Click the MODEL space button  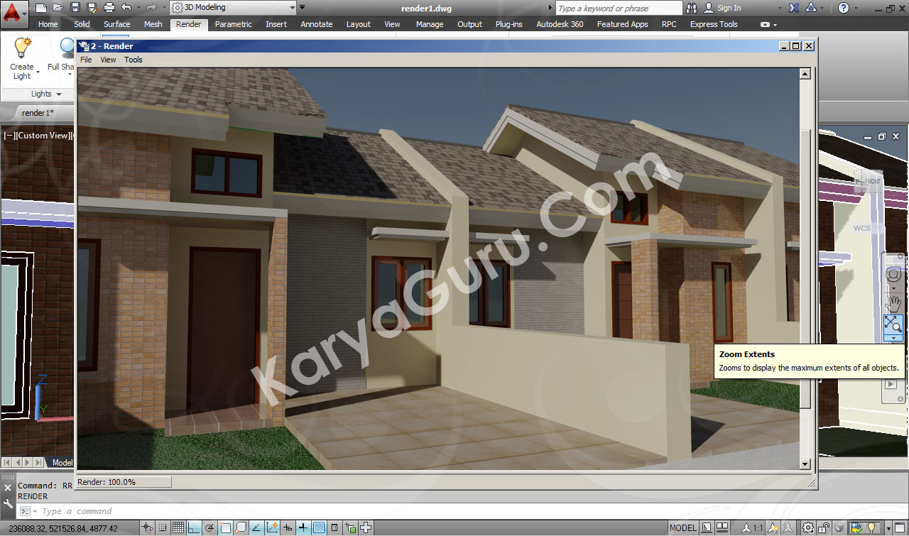(x=682, y=527)
